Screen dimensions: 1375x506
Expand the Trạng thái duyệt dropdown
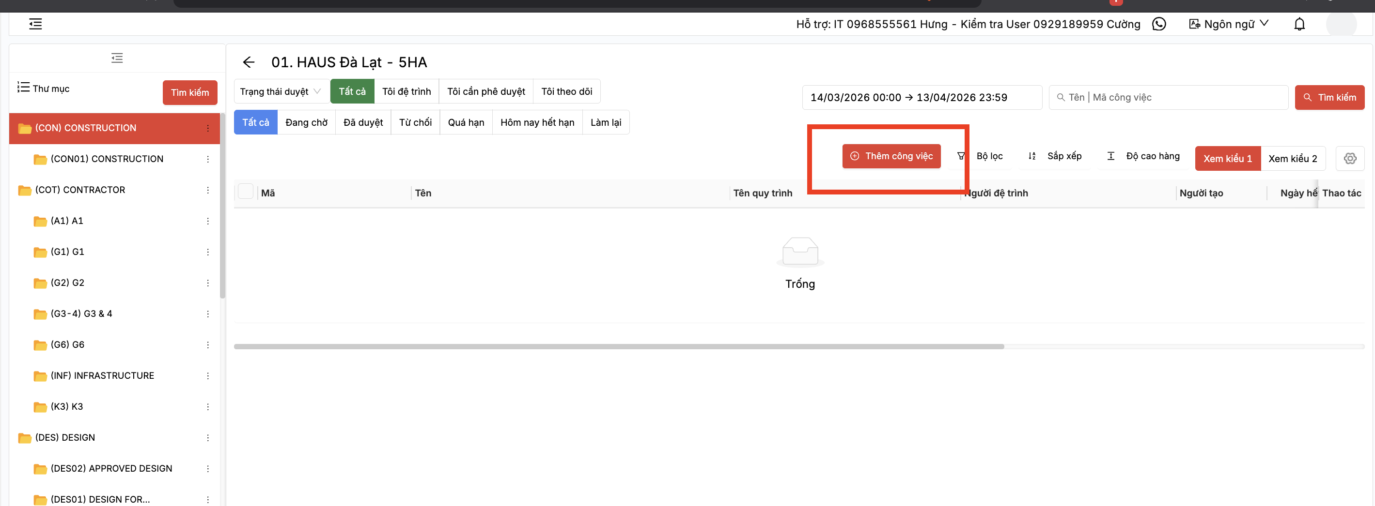[280, 91]
